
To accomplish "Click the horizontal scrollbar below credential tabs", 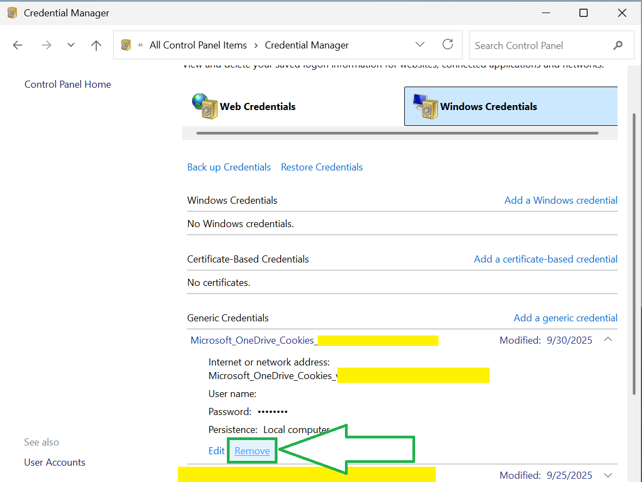I will pyautogui.click(x=397, y=133).
